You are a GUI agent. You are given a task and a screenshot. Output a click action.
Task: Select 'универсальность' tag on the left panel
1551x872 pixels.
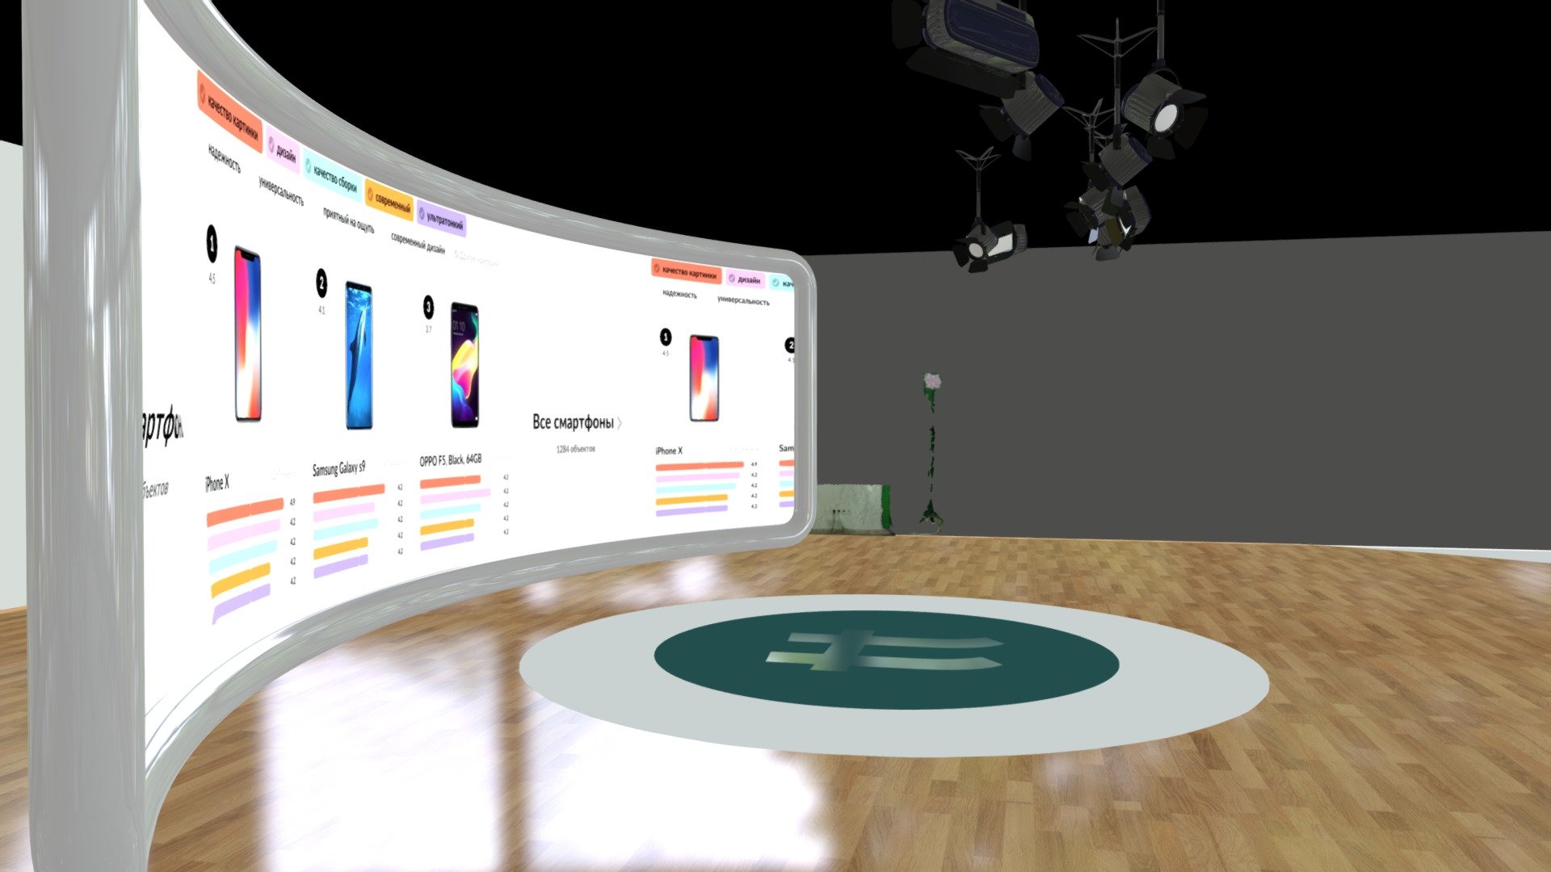pos(281,191)
